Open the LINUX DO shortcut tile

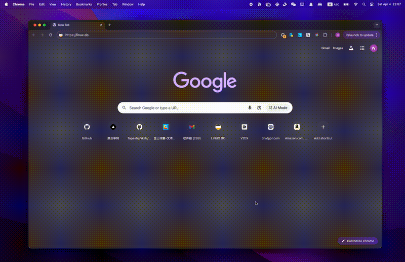point(218,131)
